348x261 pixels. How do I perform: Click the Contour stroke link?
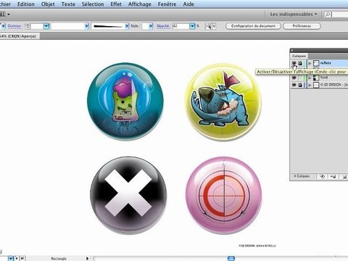(x=14, y=26)
